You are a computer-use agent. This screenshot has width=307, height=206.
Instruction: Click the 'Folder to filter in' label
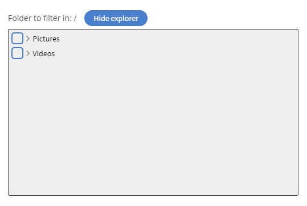40,18
